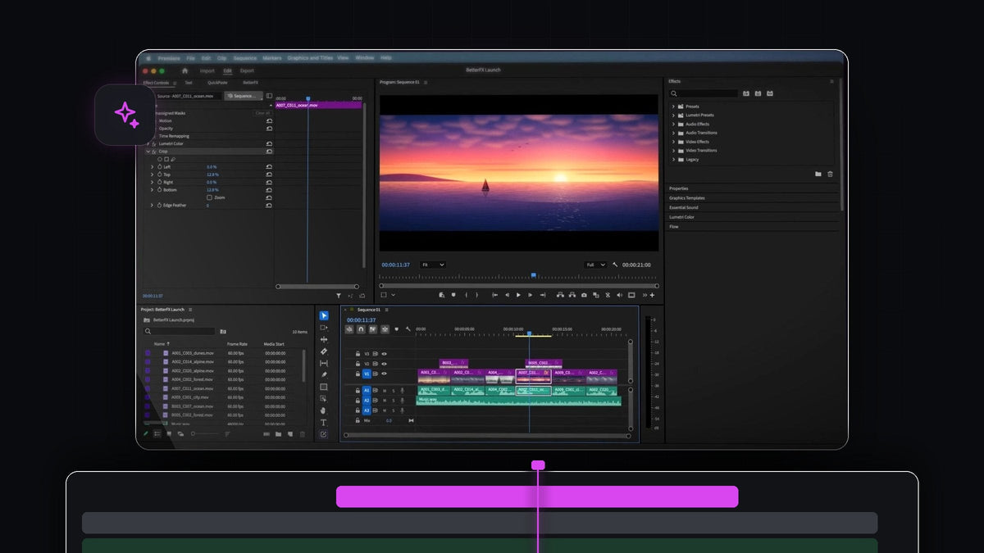Click Step Back one frame button
The height and width of the screenshot is (553, 984).
click(x=507, y=295)
